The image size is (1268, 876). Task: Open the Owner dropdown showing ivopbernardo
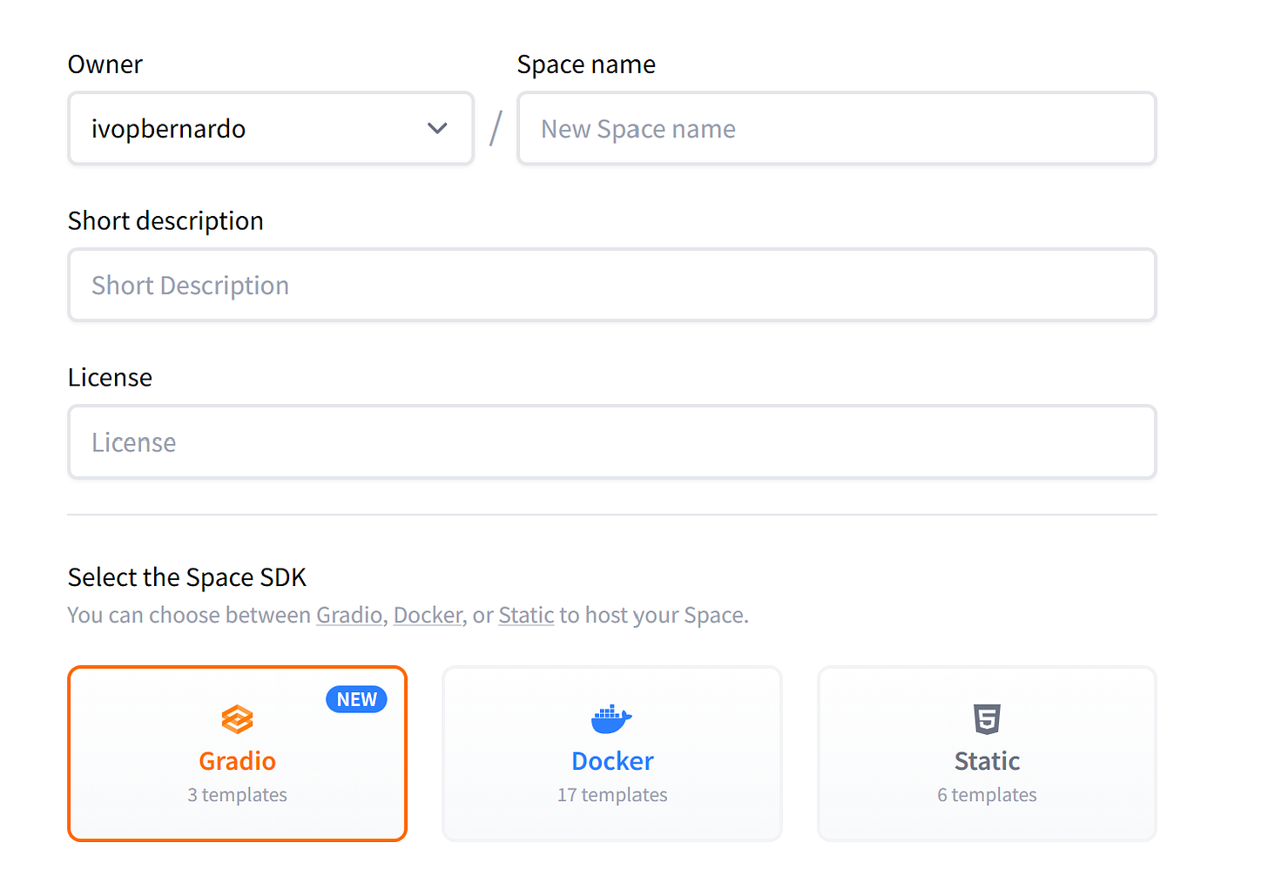click(271, 128)
